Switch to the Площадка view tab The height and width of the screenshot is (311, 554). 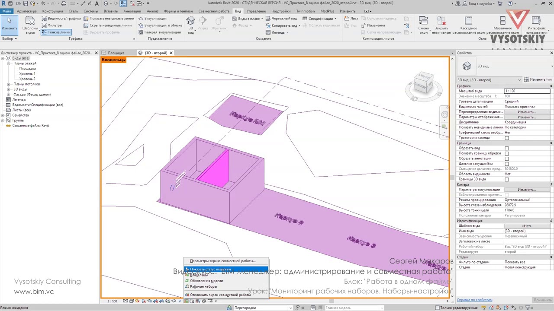[116, 53]
